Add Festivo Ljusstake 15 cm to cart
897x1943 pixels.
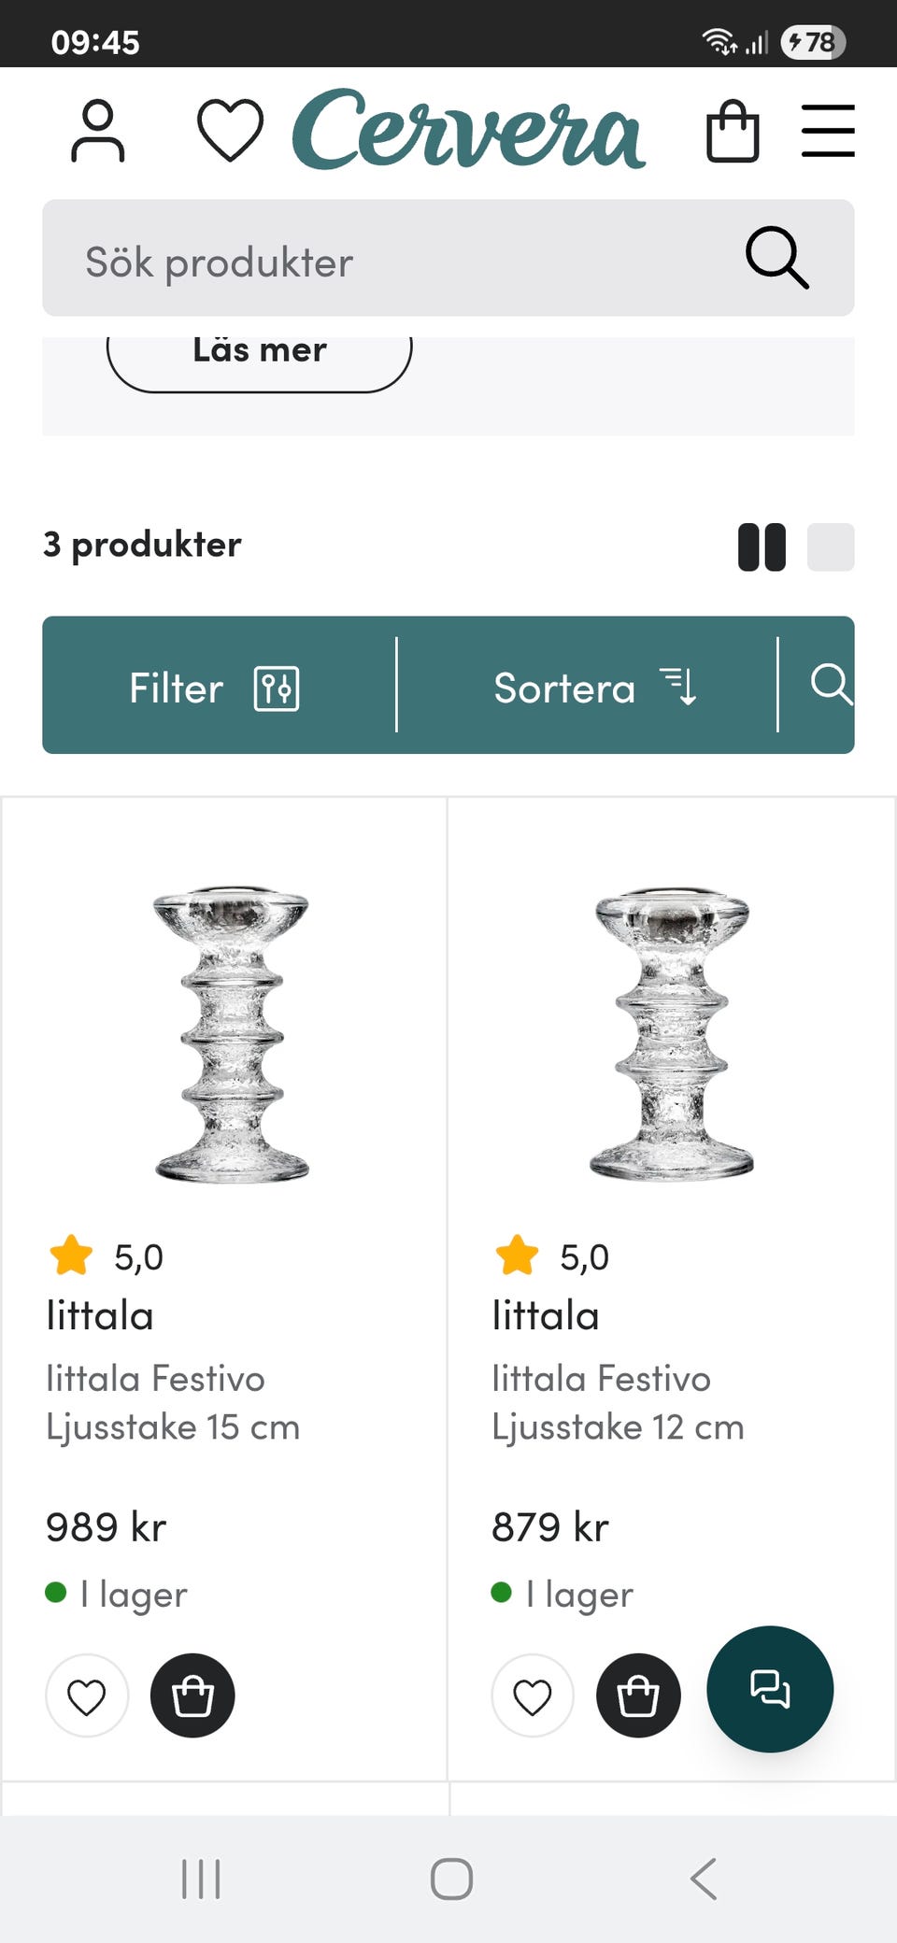pos(192,1696)
